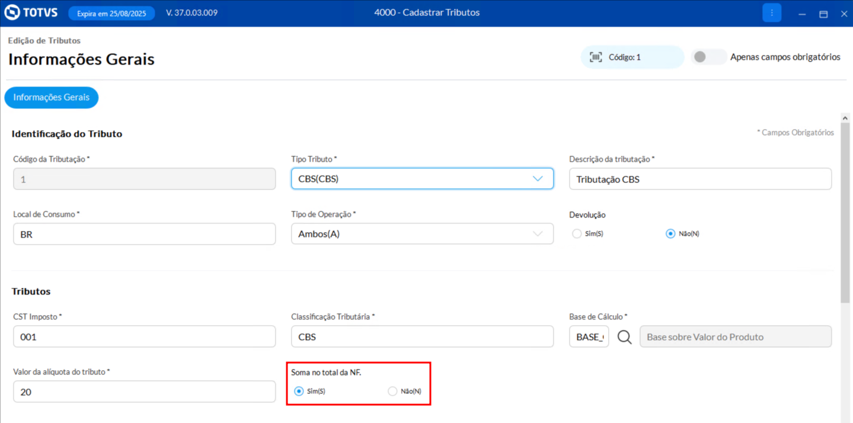Maximize the application window

click(823, 14)
